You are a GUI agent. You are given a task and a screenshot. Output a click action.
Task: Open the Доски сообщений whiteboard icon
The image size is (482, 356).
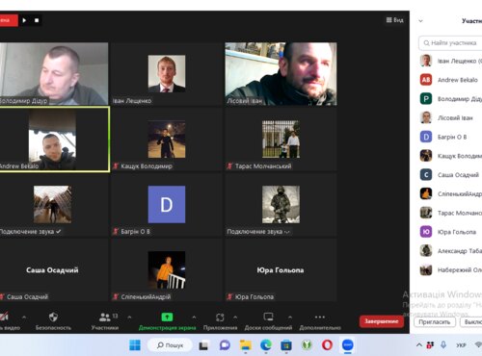point(268,317)
